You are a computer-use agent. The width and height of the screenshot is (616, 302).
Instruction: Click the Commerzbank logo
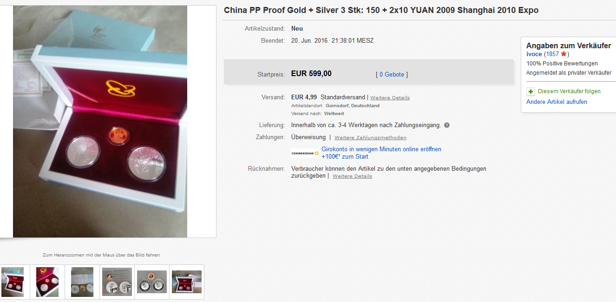(305, 153)
